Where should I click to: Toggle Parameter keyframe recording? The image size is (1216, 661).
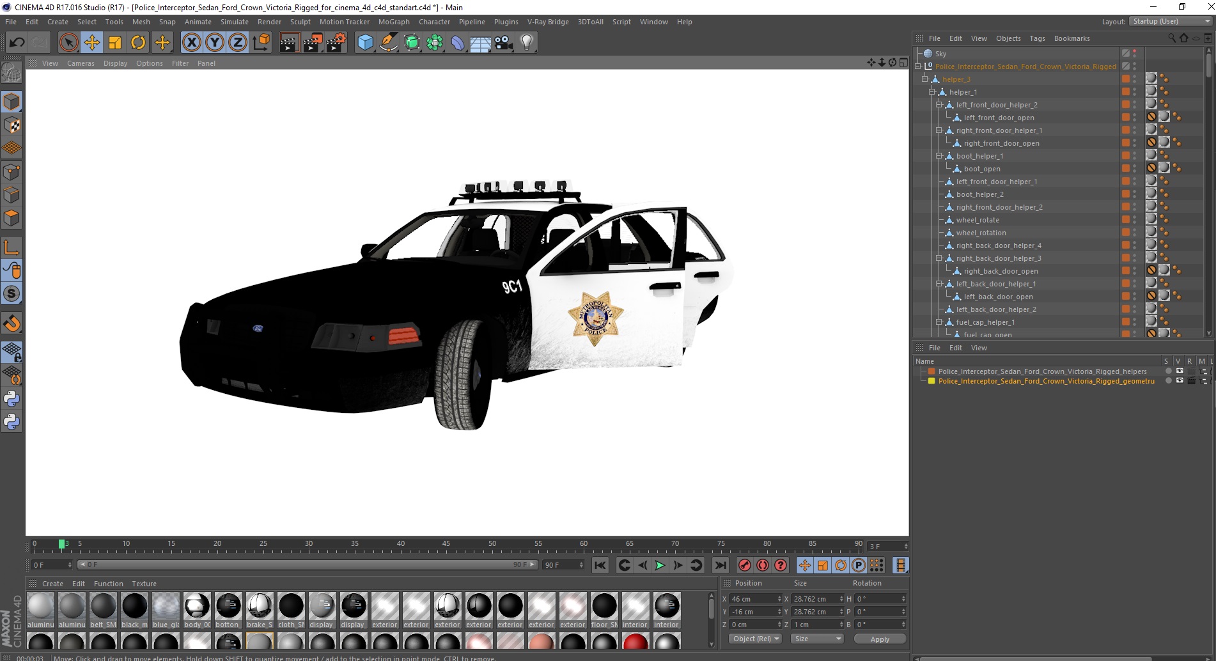pos(859,565)
